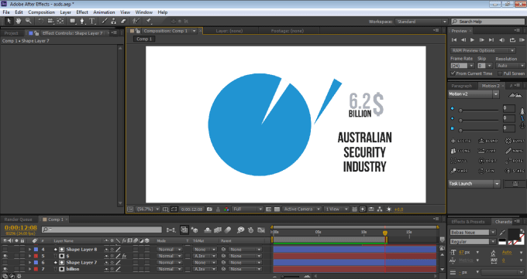Image resolution: width=527 pixels, height=279 pixels.
Task: Select the Rotation tool
Action: (40, 21)
